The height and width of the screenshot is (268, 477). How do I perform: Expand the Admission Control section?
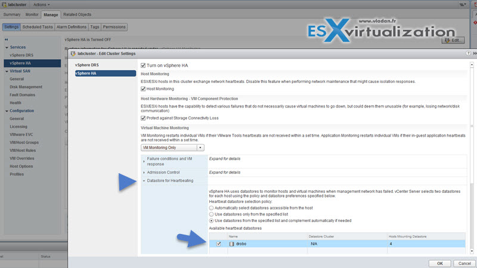pos(144,172)
